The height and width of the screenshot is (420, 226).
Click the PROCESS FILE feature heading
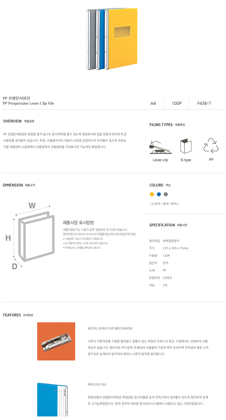pos(97,384)
